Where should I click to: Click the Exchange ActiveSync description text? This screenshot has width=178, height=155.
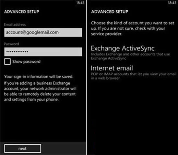point(130,56)
